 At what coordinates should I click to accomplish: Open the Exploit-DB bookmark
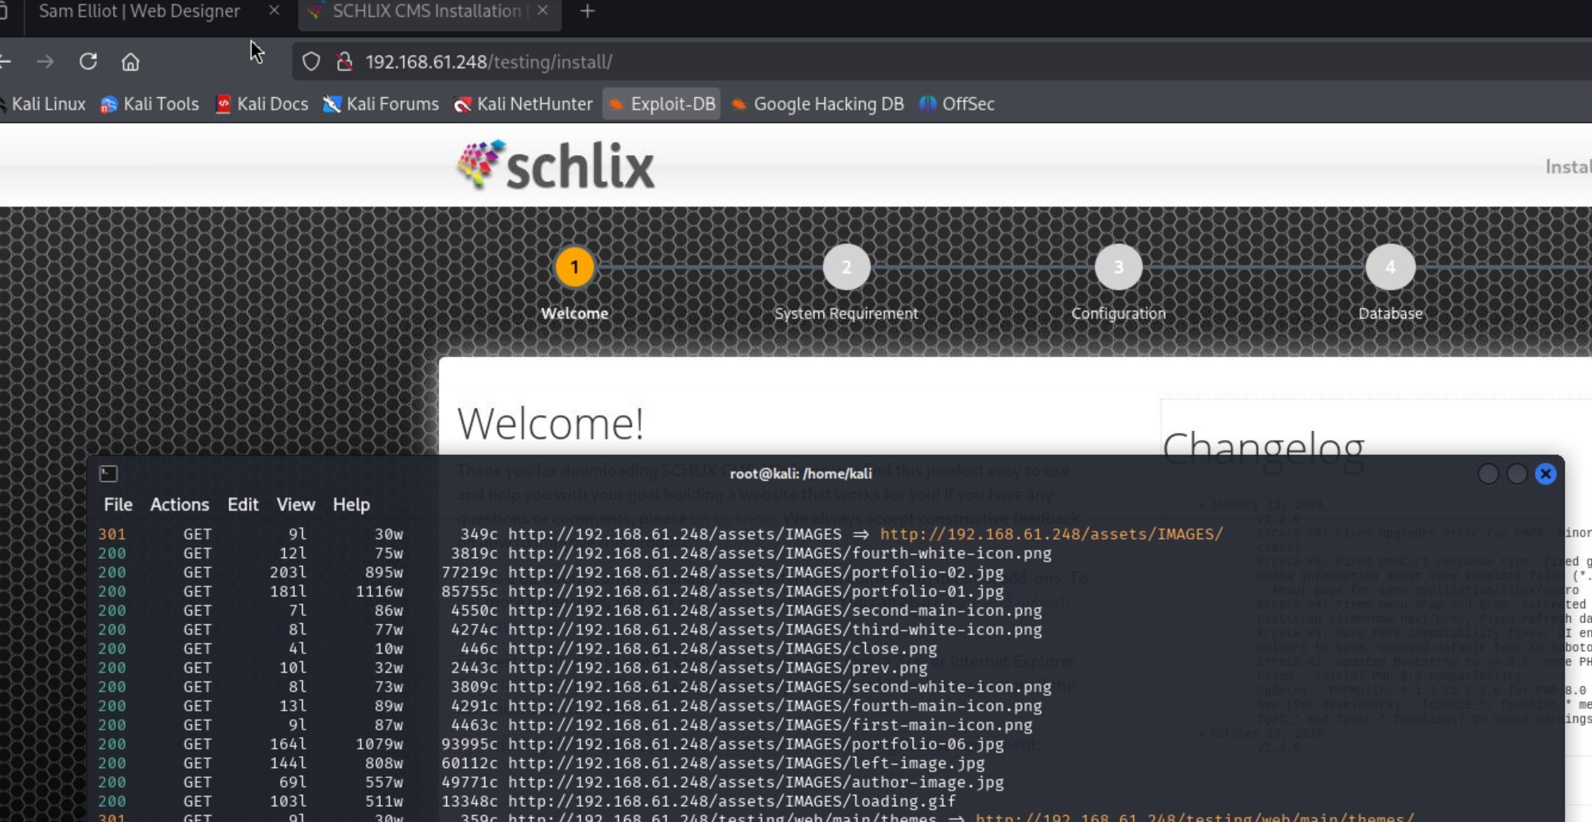pyautogui.click(x=662, y=104)
